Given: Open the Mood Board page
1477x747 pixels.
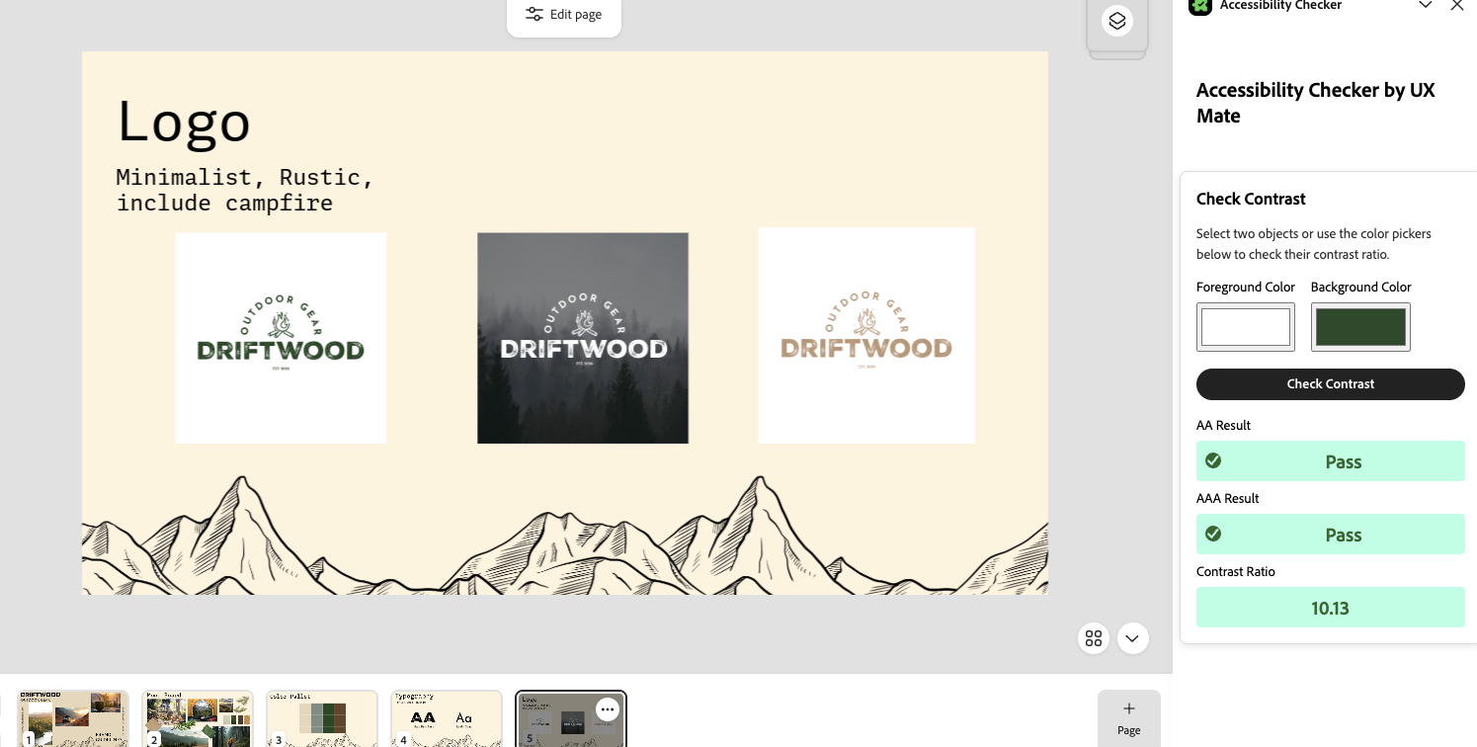Looking at the screenshot, I should [198, 718].
